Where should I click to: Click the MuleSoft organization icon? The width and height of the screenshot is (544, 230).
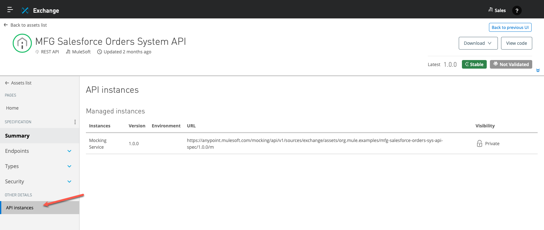click(x=68, y=52)
